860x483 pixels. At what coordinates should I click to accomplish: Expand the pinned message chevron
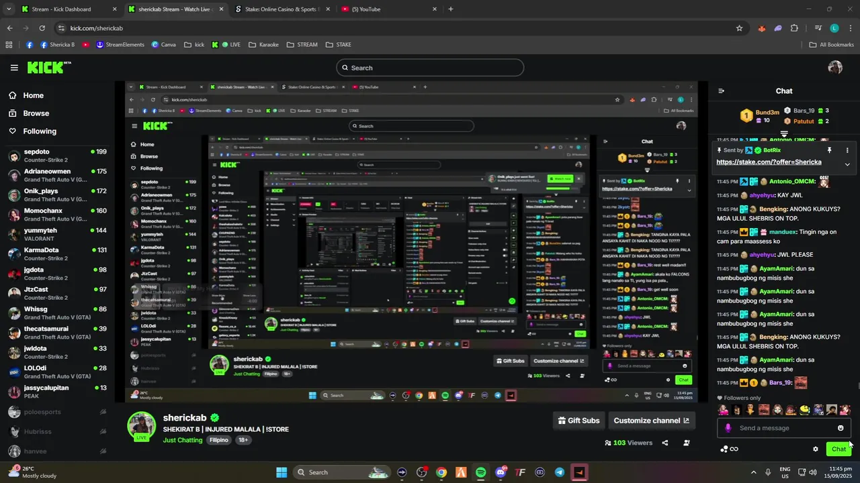click(847, 164)
